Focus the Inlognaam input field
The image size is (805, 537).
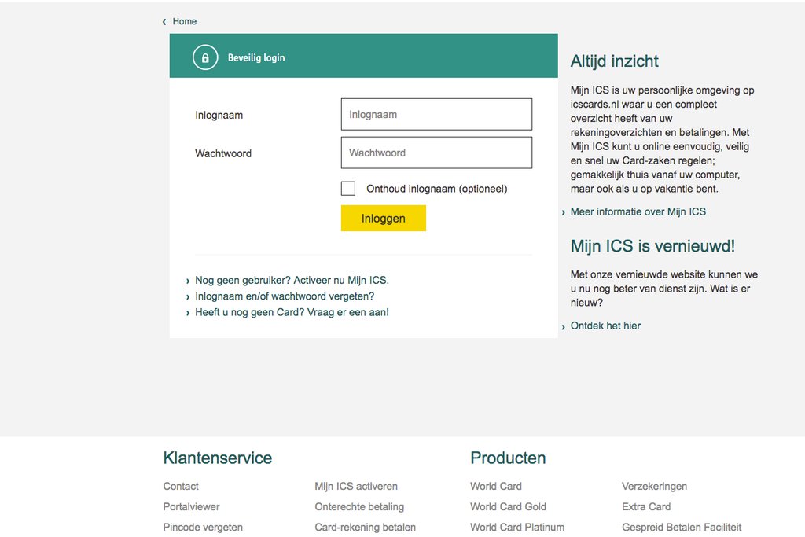(436, 114)
